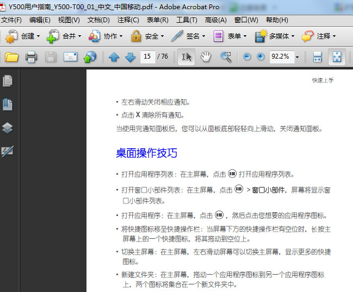The width and height of the screenshot is (353, 292).
Task: Open the 工具(T) menu
Action: point(187,20)
